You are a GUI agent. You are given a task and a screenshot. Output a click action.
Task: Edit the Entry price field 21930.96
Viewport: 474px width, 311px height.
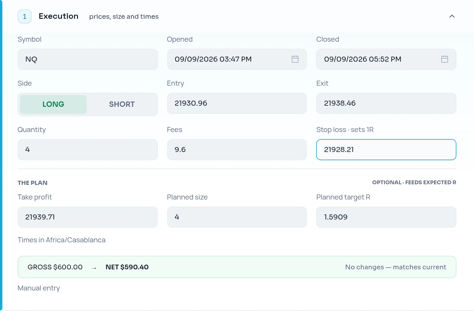[x=237, y=103]
